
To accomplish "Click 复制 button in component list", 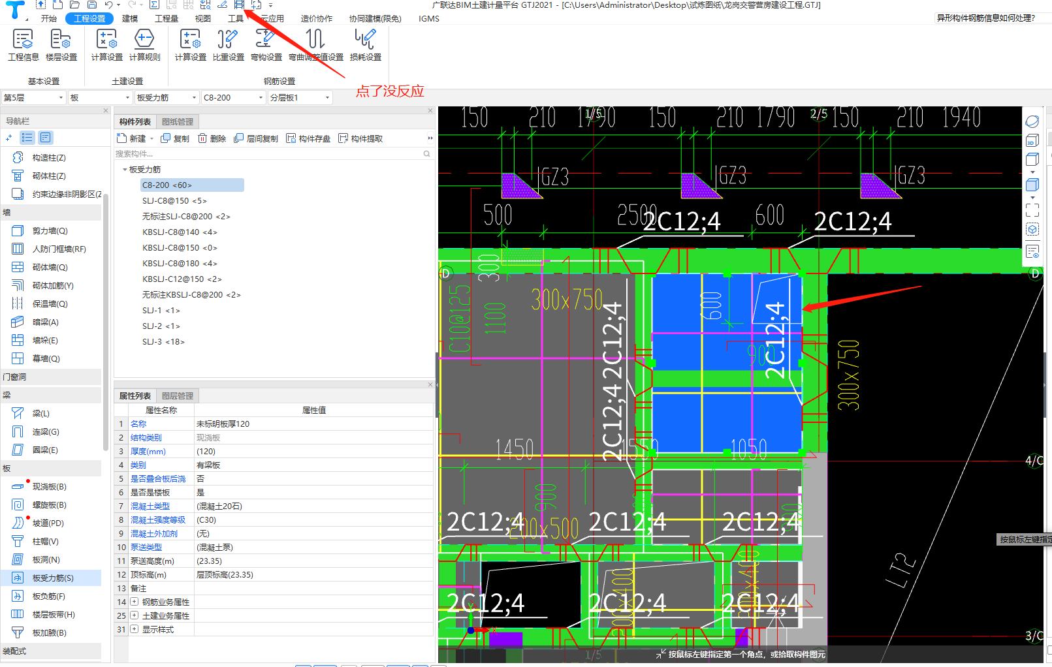I will coord(175,138).
